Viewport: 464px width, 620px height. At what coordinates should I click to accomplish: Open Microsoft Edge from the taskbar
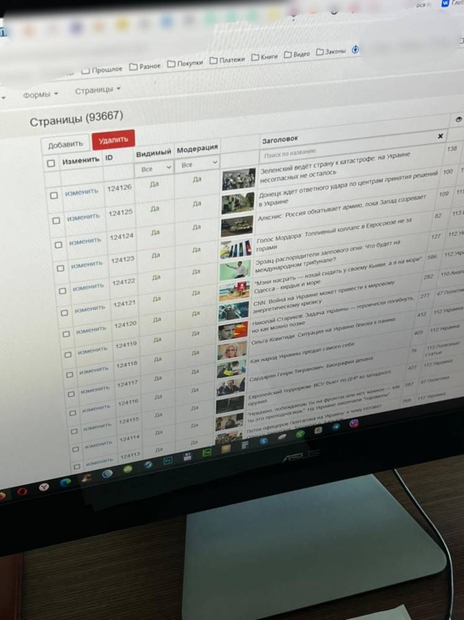(x=65, y=482)
